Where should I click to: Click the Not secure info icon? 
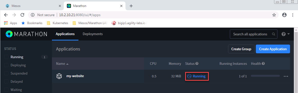click(x=33, y=15)
